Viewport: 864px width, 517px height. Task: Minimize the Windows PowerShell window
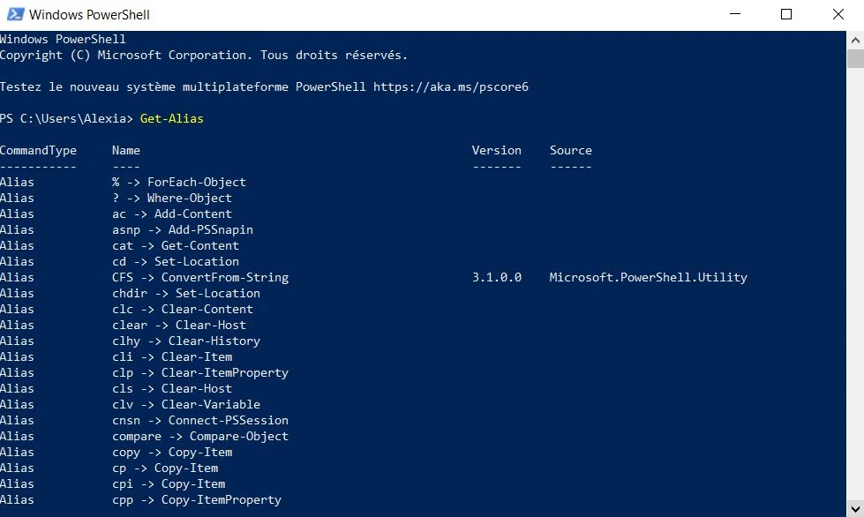(x=735, y=14)
